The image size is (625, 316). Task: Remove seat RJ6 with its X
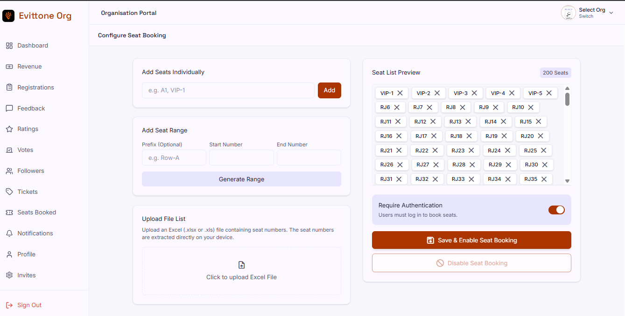[x=397, y=108]
